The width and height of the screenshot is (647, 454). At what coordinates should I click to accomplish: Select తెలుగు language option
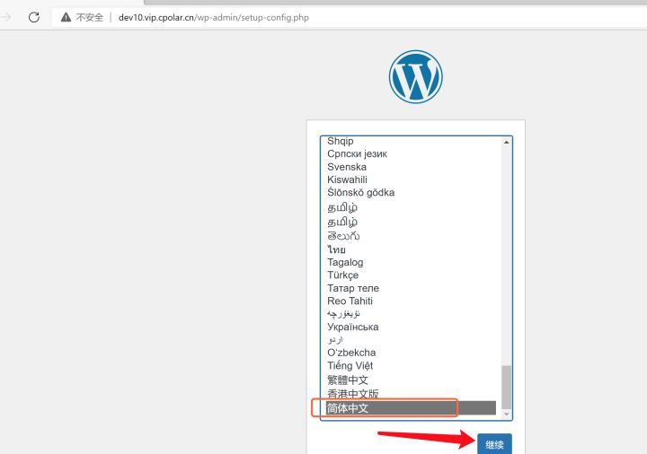click(412, 236)
